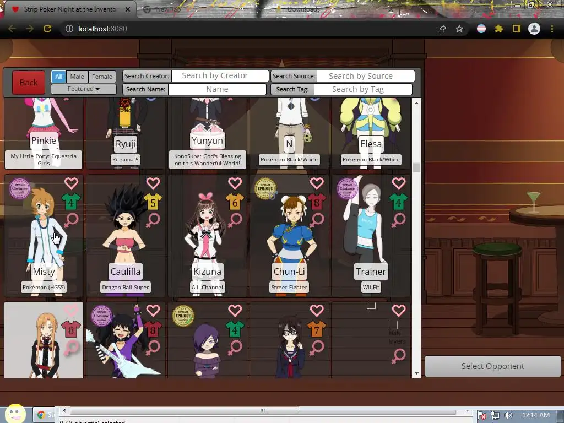Select the Pinkie character card
The width and height of the screenshot is (564, 423).
tap(44, 133)
